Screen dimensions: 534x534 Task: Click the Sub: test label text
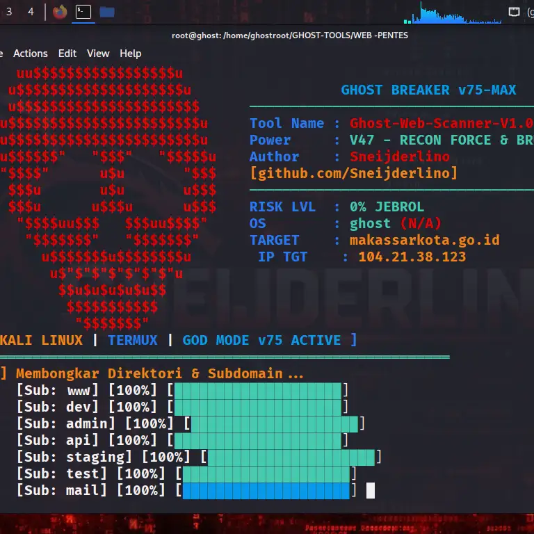pos(62,474)
